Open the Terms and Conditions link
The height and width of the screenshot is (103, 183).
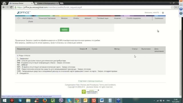(108, 85)
